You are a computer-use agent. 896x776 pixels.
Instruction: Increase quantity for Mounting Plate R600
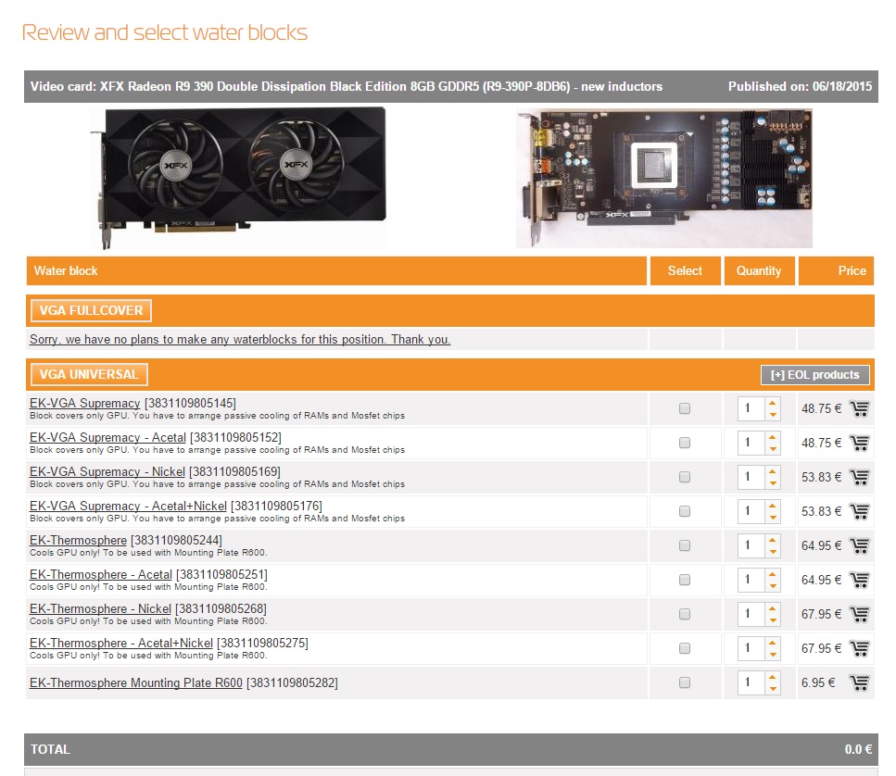(x=773, y=677)
